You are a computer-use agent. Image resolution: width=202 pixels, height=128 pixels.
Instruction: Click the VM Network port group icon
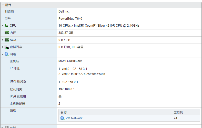tap(62, 118)
